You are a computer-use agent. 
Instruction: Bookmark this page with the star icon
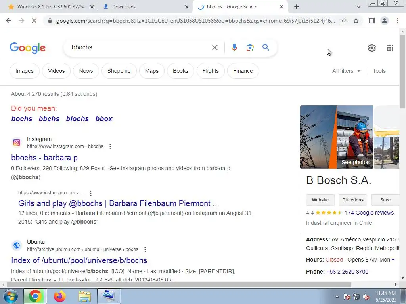[356, 21]
